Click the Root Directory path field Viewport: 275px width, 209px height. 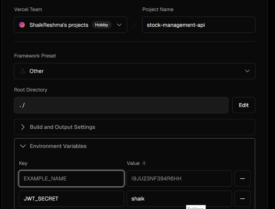tap(121, 105)
